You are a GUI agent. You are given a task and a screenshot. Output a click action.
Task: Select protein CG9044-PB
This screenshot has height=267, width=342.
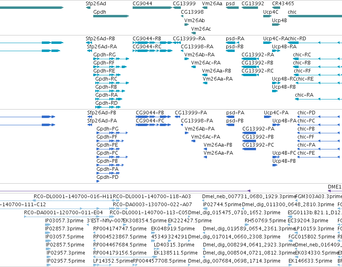point(150,113)
